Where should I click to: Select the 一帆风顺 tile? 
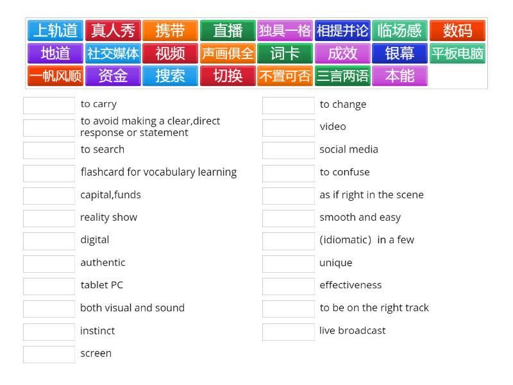point(55,76)
